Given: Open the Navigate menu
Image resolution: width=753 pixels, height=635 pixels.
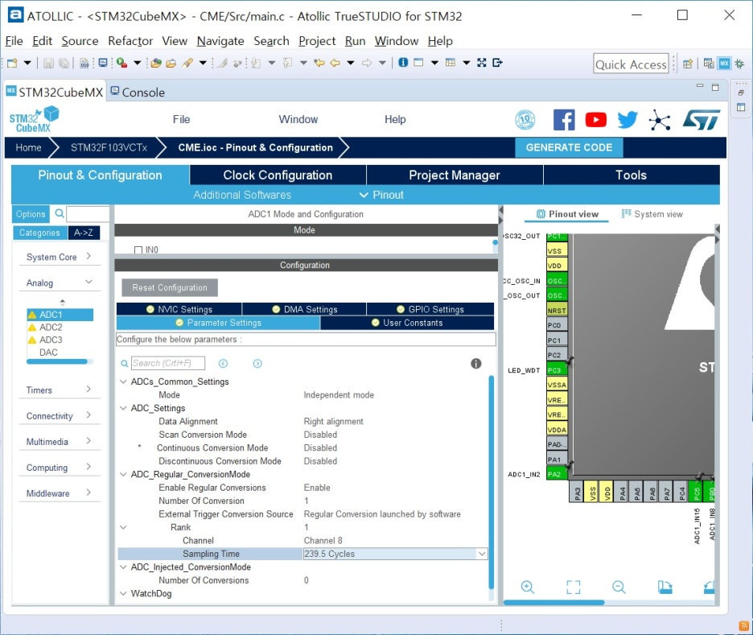Looking at the screenshot, I should tap(220, 41).
